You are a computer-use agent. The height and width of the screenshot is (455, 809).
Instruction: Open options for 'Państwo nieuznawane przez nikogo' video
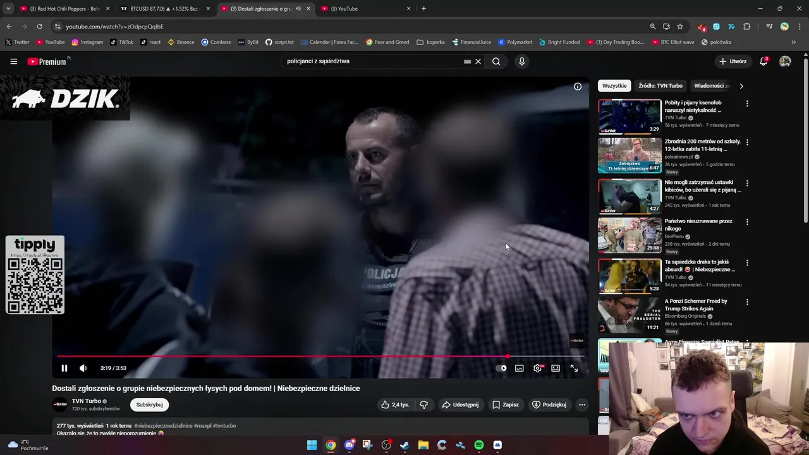coord(747,222)
